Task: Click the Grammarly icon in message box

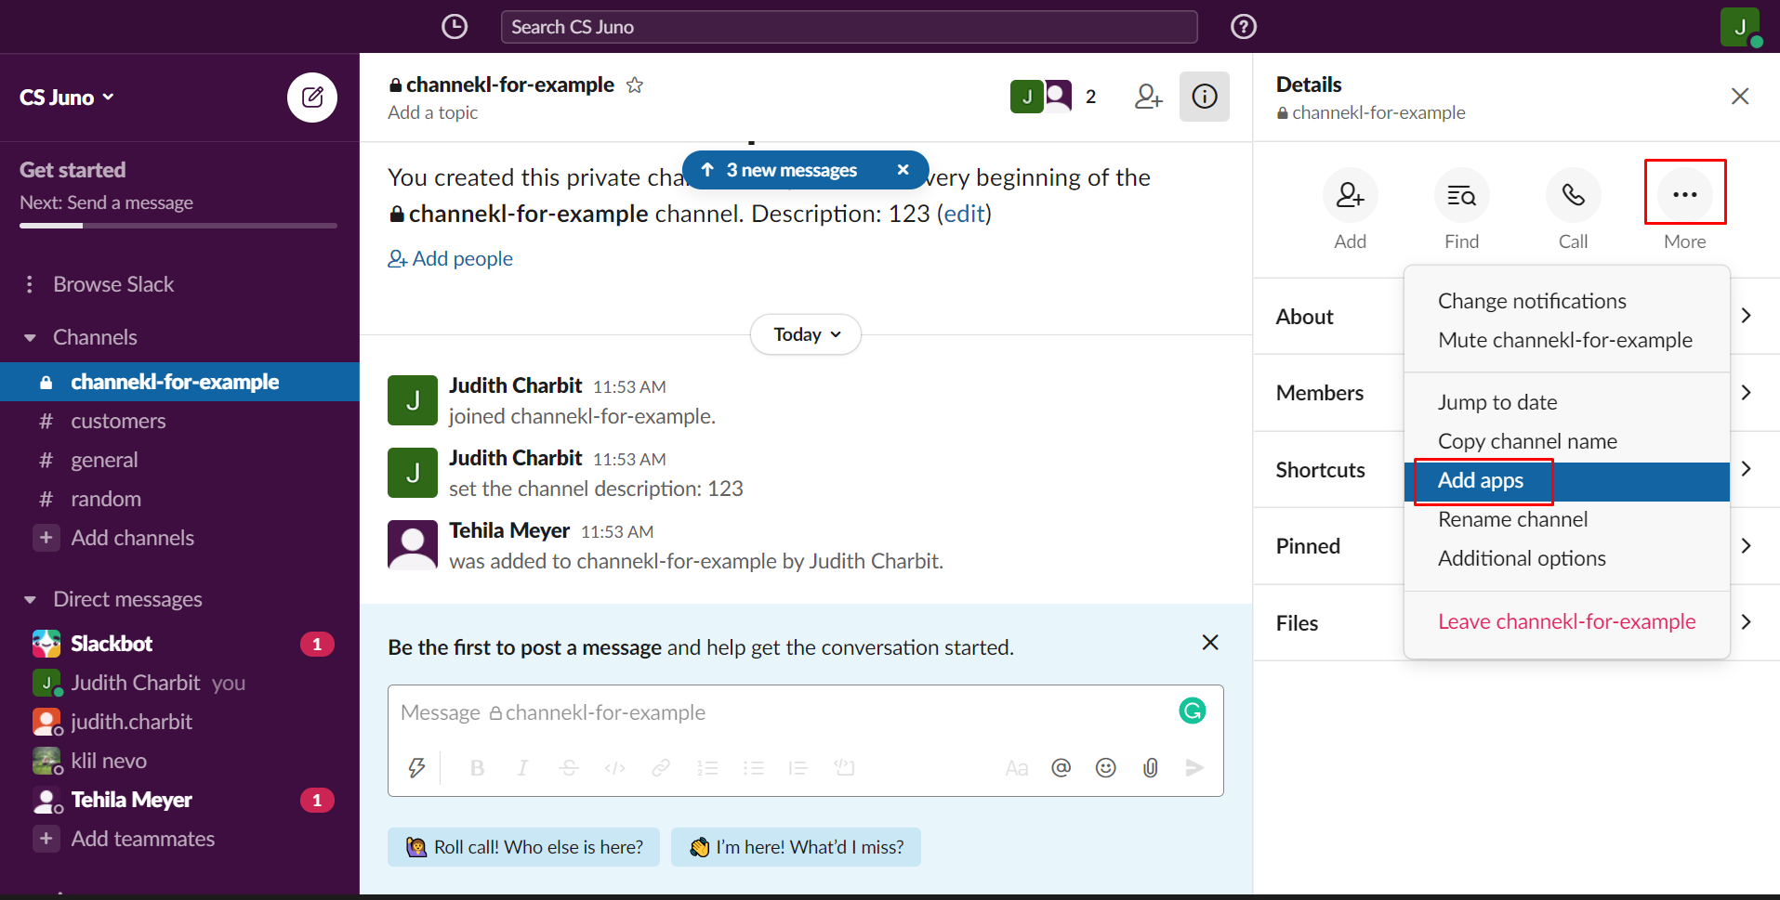Action: (x=1192, y=711)
